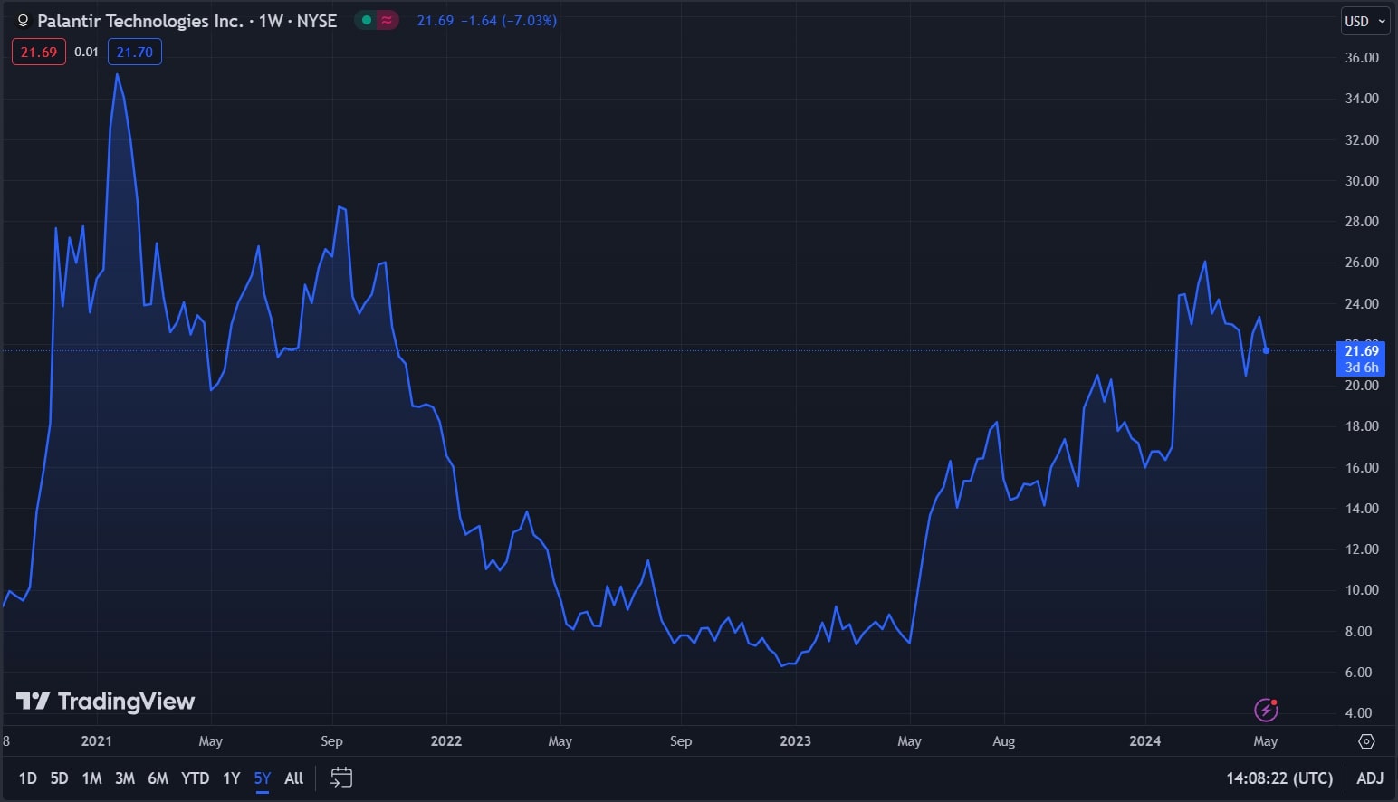The image size is (1398, 802).
Task: Select the 1D time range
Action: (x=28, y=778)
